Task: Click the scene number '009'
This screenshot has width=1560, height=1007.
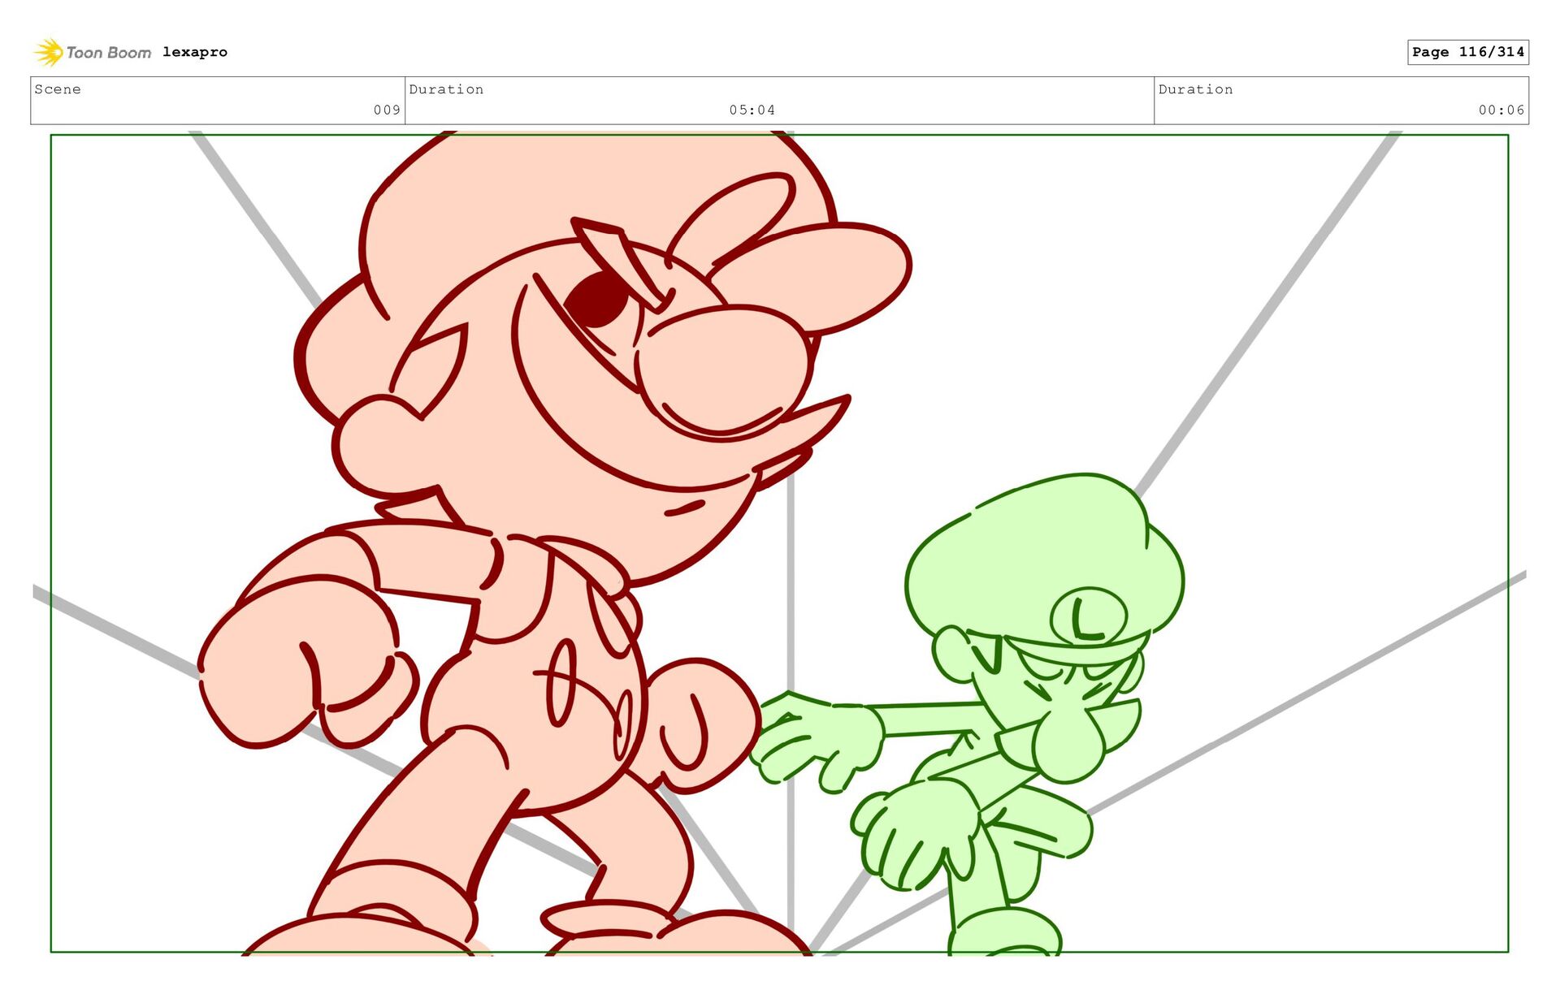Action: click(x=387, y=110)
